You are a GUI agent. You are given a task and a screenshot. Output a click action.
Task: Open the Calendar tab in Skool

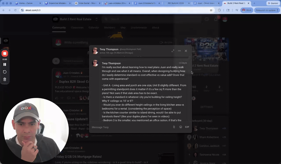(x=94, y=28)
